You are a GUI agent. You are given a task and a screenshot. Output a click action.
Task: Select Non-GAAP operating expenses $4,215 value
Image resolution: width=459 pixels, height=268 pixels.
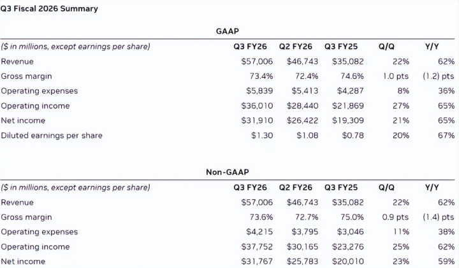click(258, 232)
